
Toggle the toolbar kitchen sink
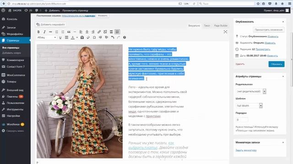[x=117, y=32]
